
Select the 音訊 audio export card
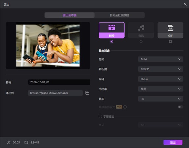141,30
